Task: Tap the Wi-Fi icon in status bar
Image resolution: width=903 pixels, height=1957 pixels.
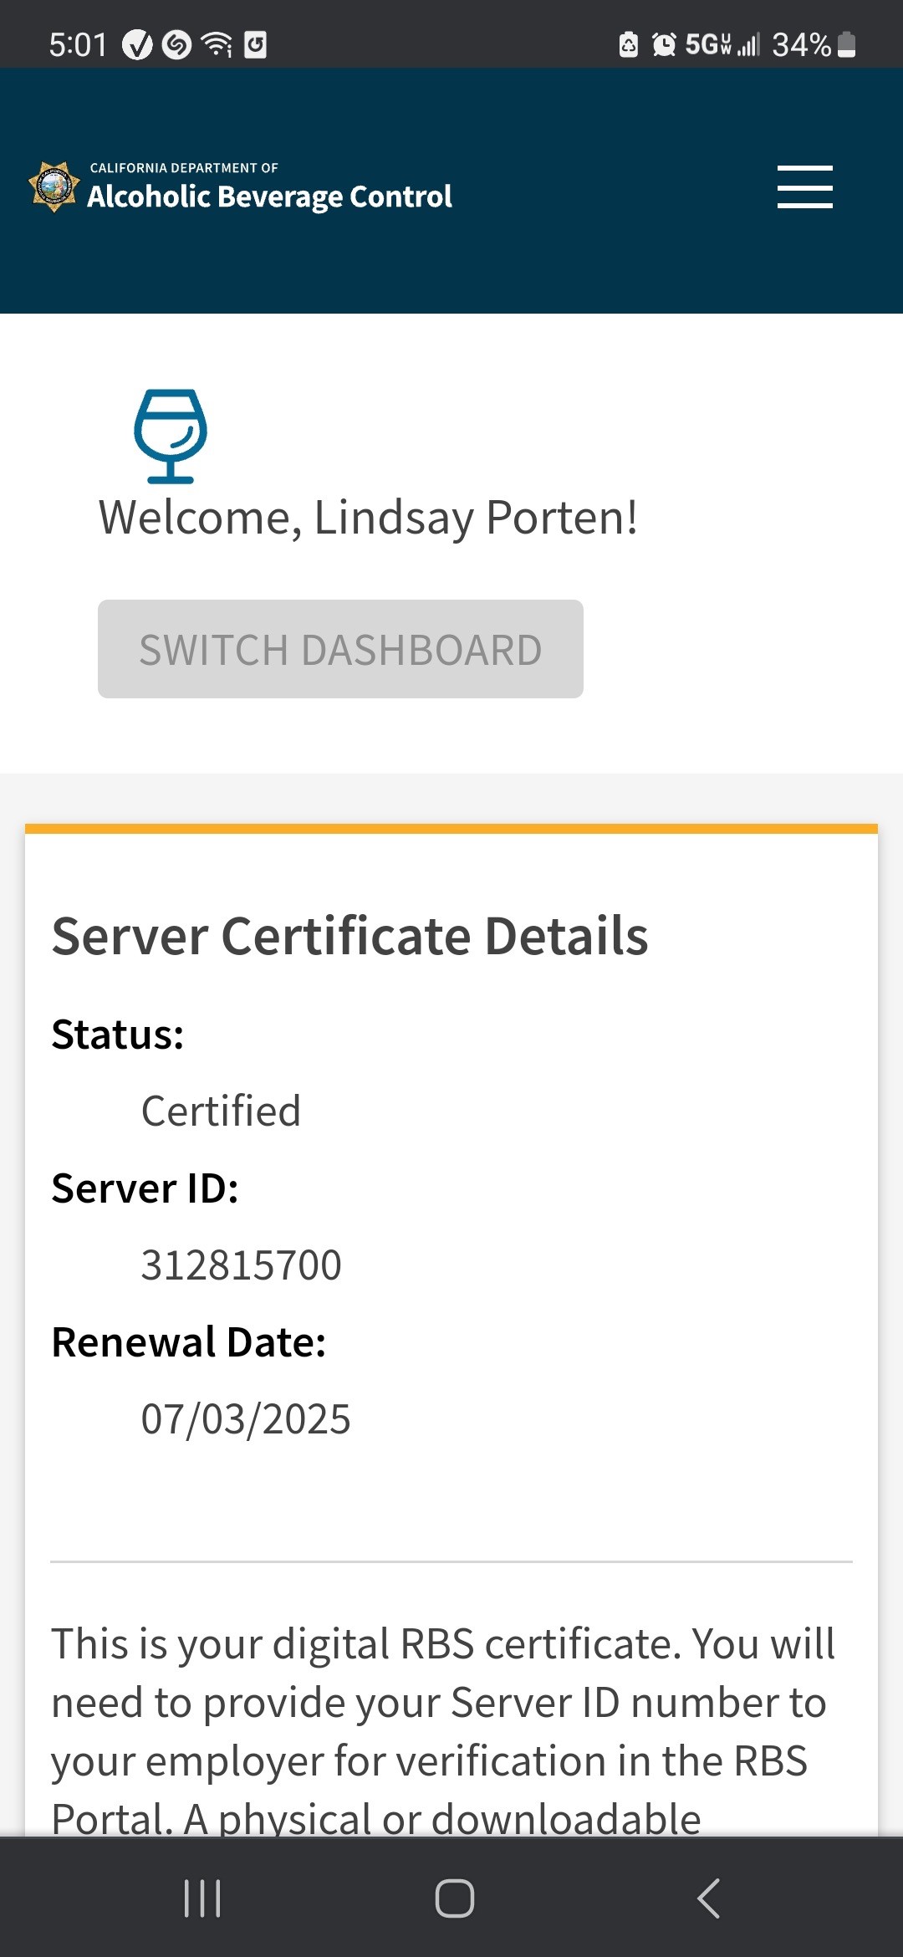Action: (218, 44)
